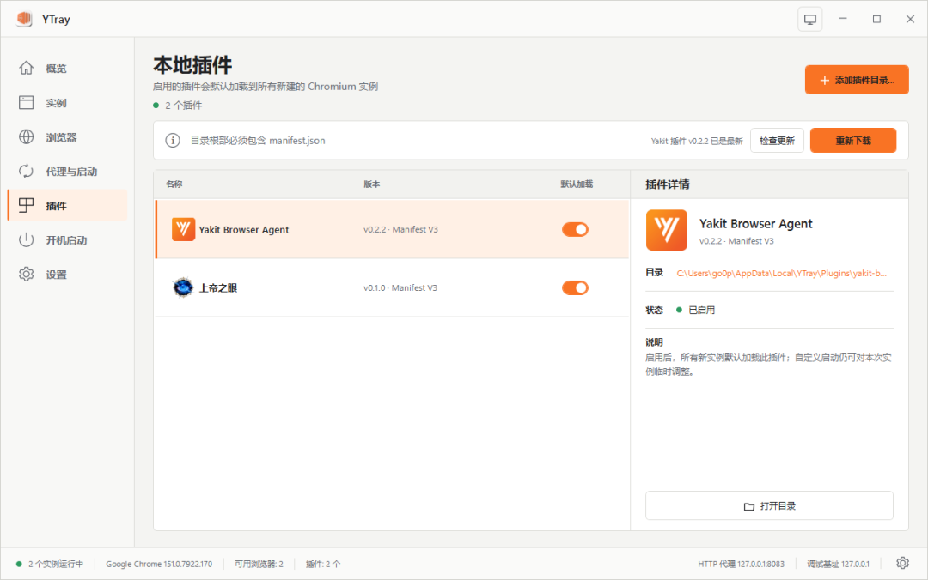
Task: Click the 插件详情 panel header
Action: pyautogui.click(x=667, y=184)
